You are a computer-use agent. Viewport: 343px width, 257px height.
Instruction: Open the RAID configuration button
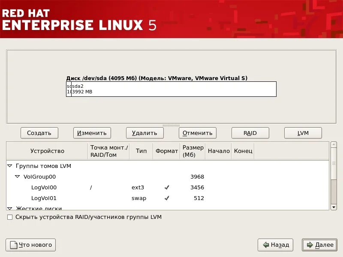(x=250, y=133)
